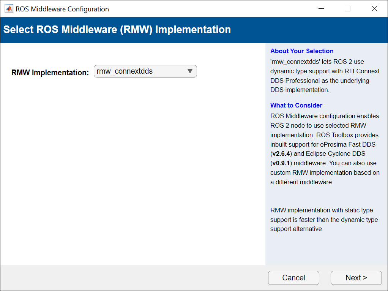Click the 'RMW implementation with static type' paragraph

click(x=324, y=220)
